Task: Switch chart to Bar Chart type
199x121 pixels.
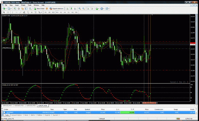Action: pos(68,9)
